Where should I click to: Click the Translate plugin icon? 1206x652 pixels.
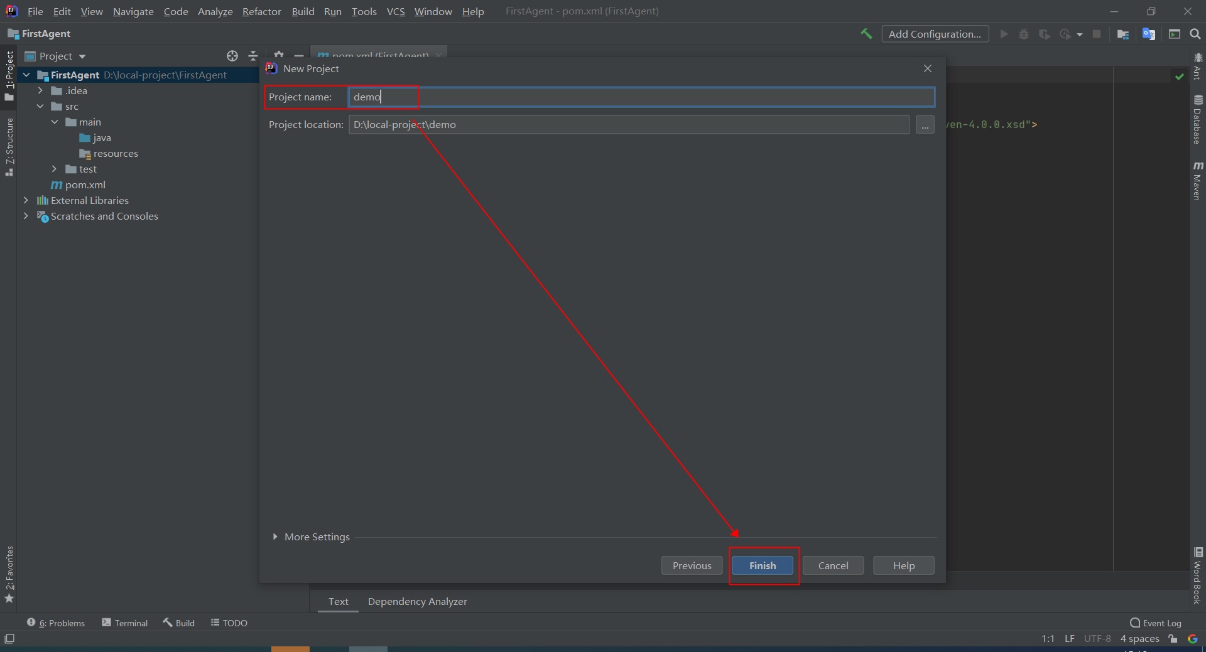click(x=1149, y=34)
